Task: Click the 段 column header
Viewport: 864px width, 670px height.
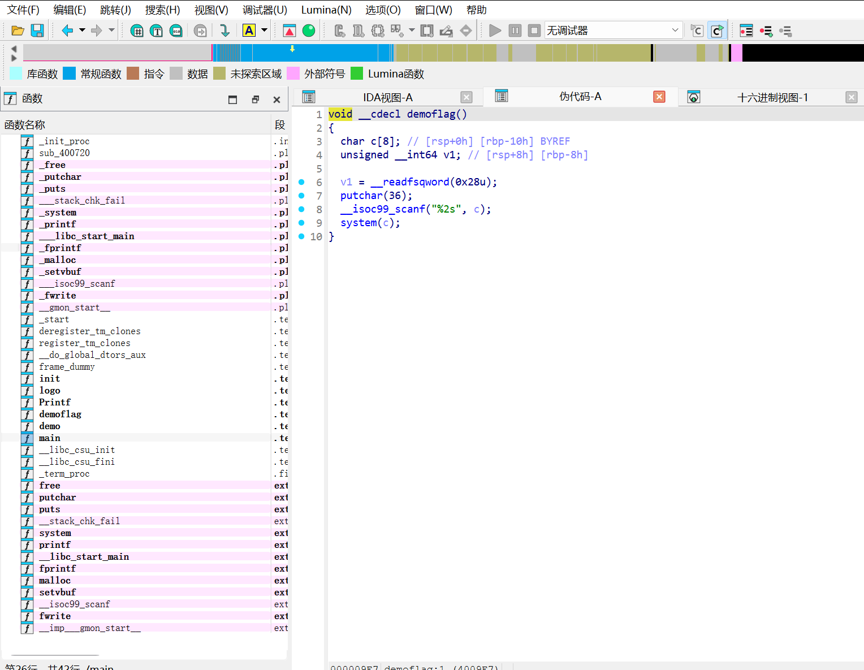Action: click(280, 125)
